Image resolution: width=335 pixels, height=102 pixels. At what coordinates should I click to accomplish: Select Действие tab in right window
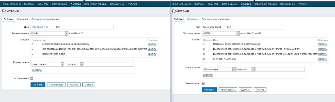click(179, 19)
